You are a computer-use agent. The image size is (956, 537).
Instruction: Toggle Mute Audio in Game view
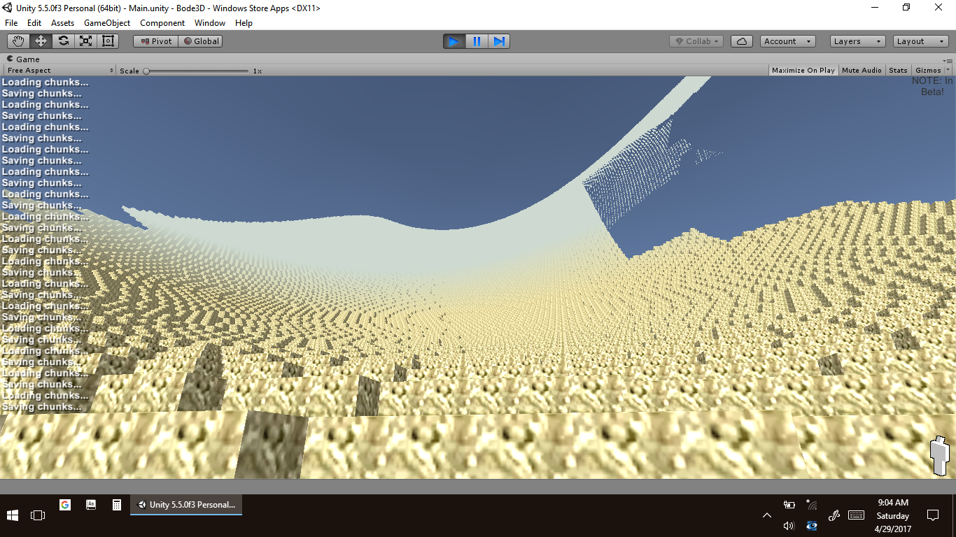click(862, 71)
